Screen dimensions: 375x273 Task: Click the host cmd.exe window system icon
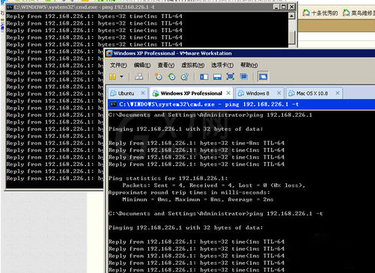(x=10, y=7)
